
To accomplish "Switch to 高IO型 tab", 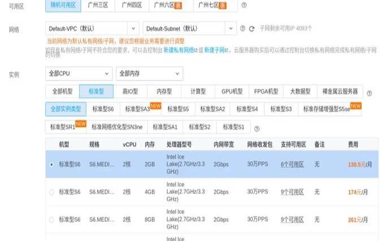I will 130,92.
